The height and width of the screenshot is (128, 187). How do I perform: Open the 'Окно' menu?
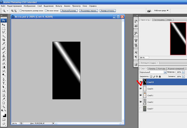point(85,6)
